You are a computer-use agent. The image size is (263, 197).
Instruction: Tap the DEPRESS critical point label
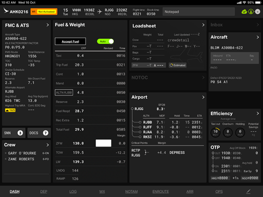coord(177,153)
